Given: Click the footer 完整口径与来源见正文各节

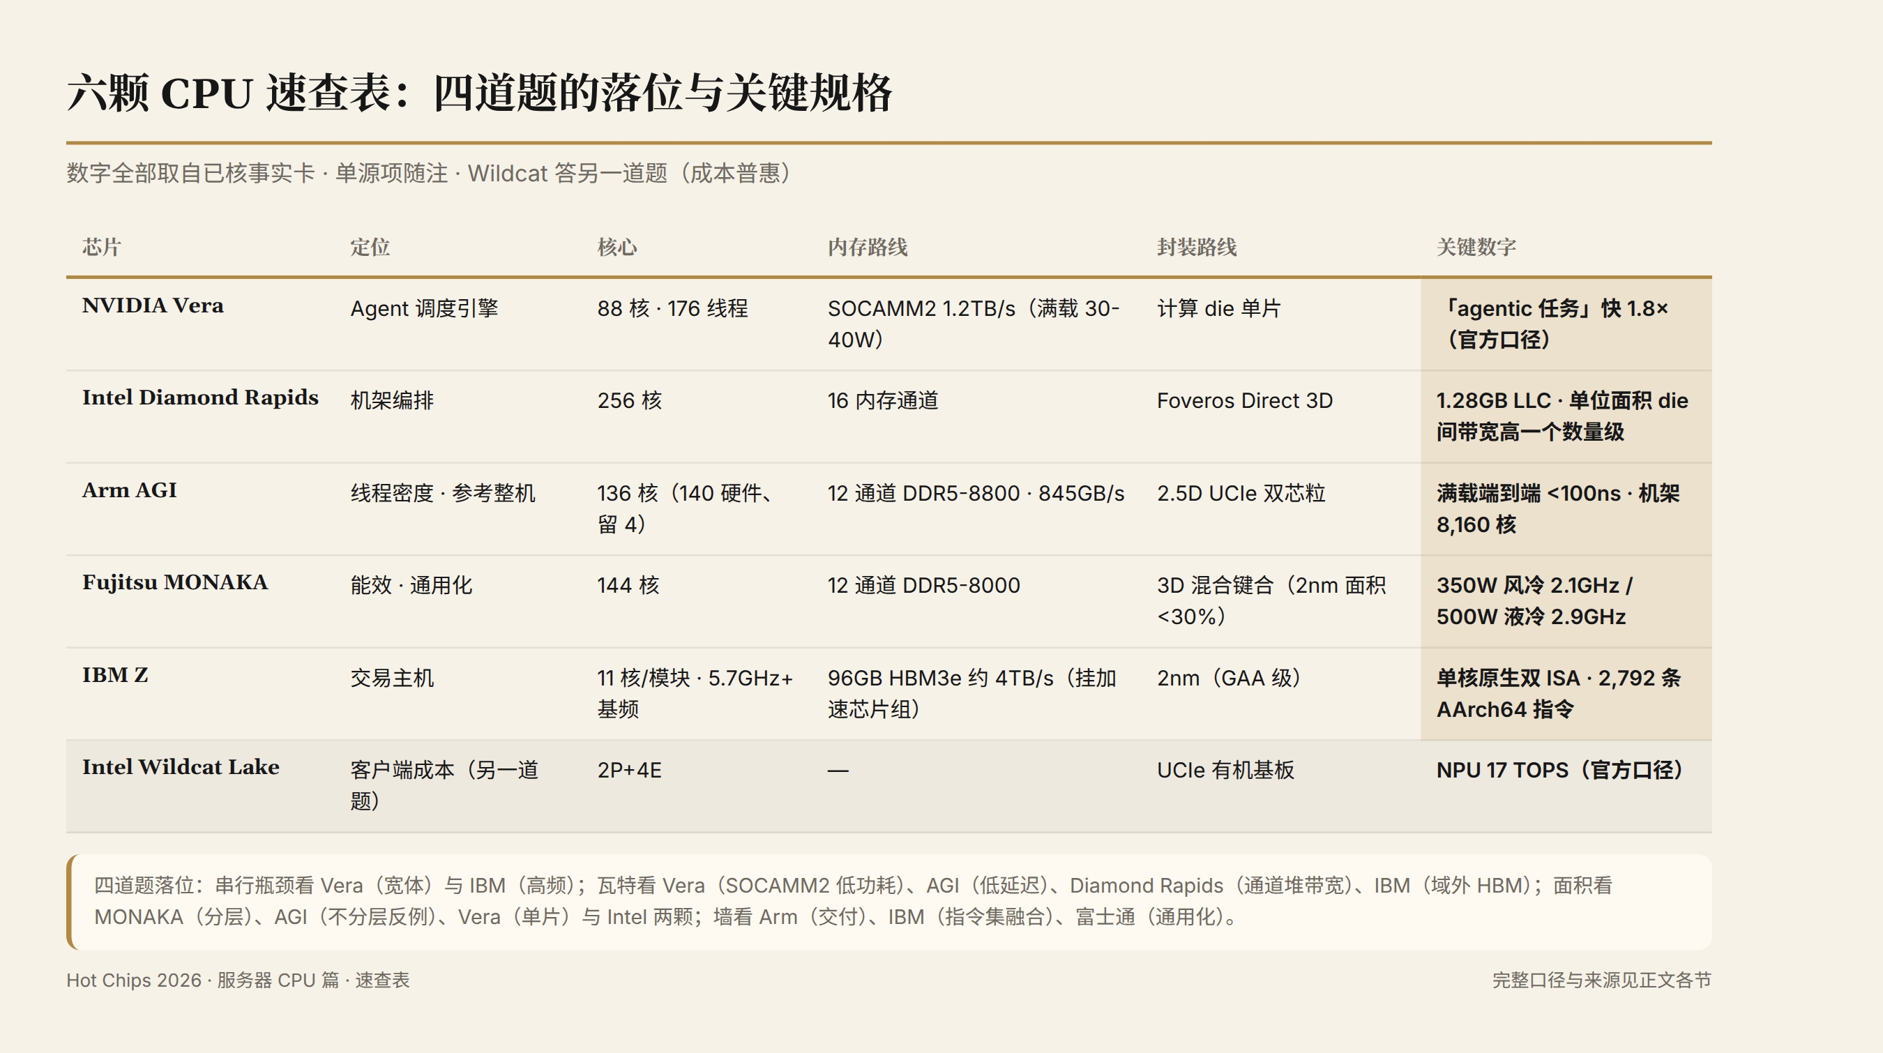Looking at the screenshot, I should pos(1601,980).
